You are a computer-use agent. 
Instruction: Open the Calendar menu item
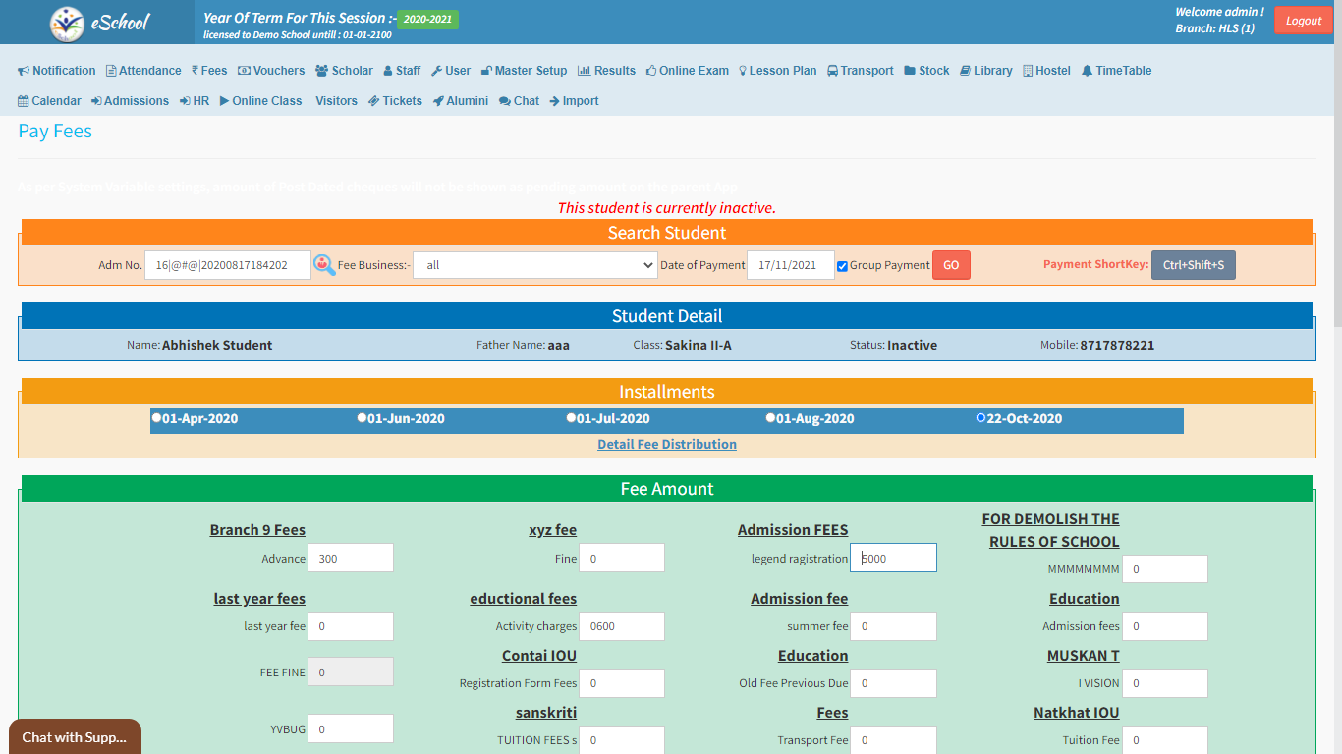coord(49,101)
